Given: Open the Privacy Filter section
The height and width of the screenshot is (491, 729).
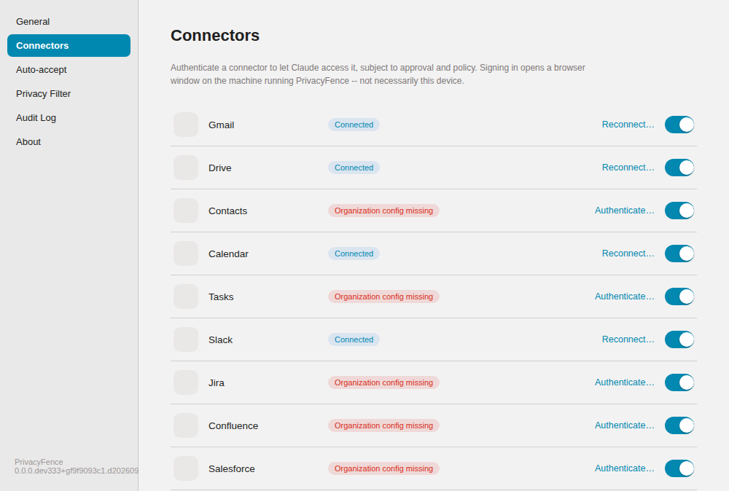Looking at the screenshot, I should click(69, 94).
